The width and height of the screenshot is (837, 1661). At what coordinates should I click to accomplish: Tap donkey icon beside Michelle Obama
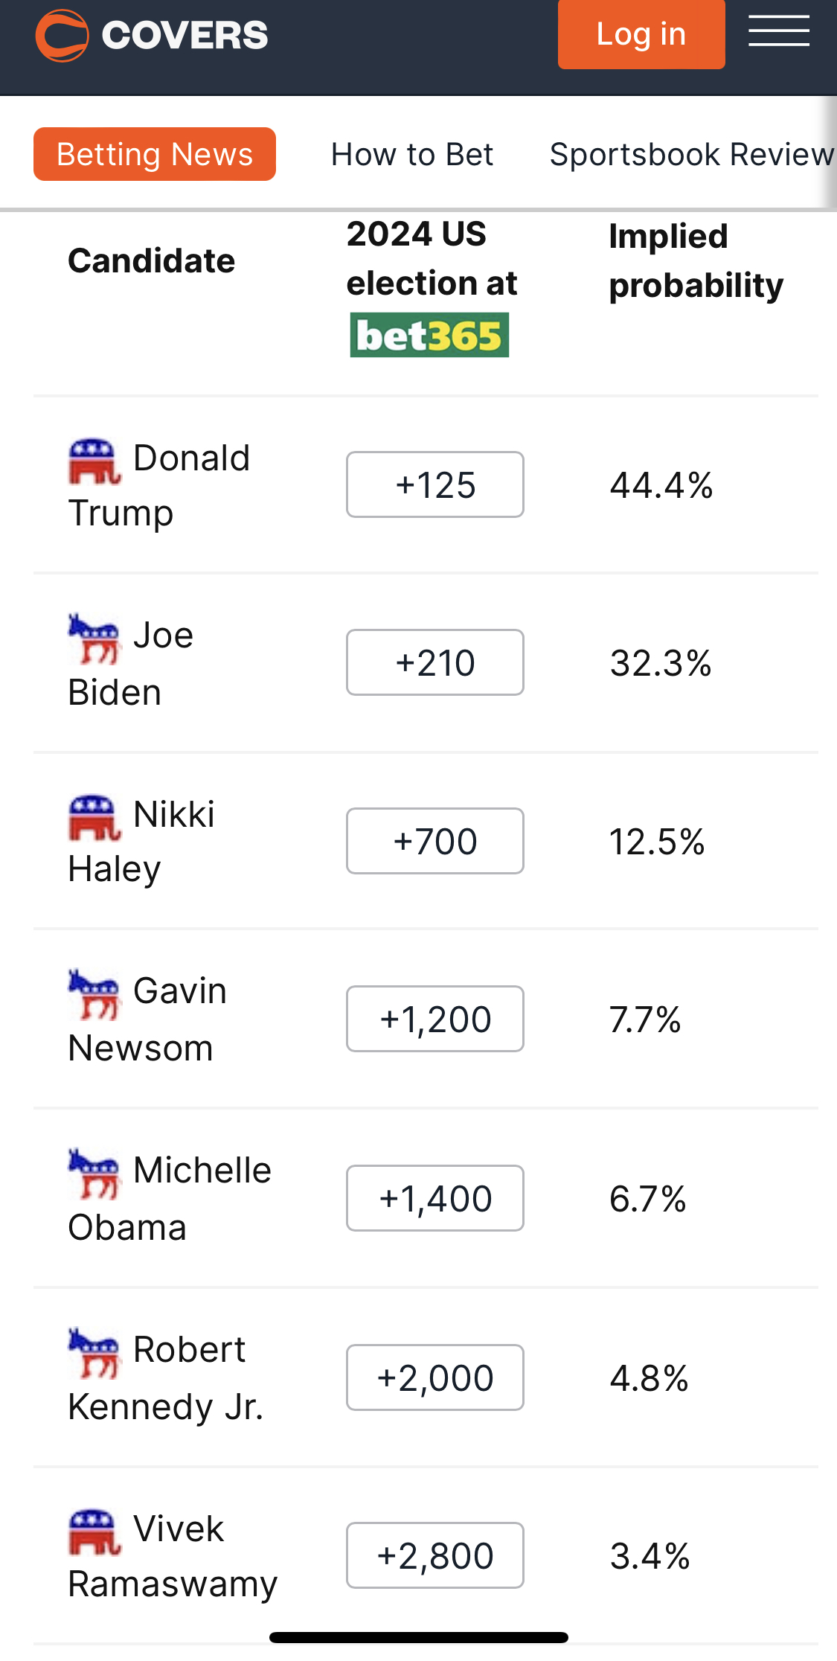tap(94, 1174)
